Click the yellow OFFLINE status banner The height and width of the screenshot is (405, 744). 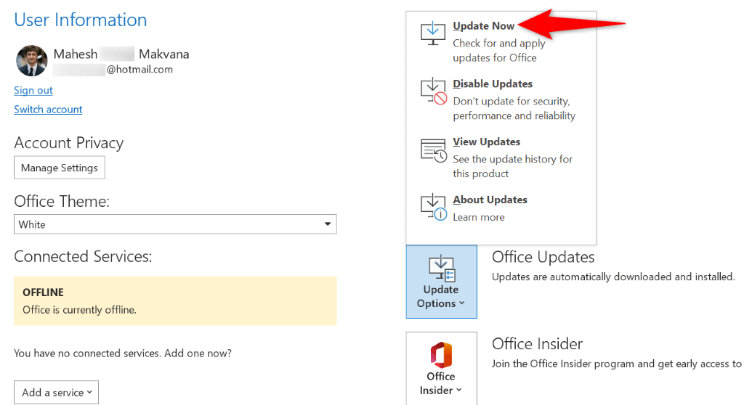(175, 300)
